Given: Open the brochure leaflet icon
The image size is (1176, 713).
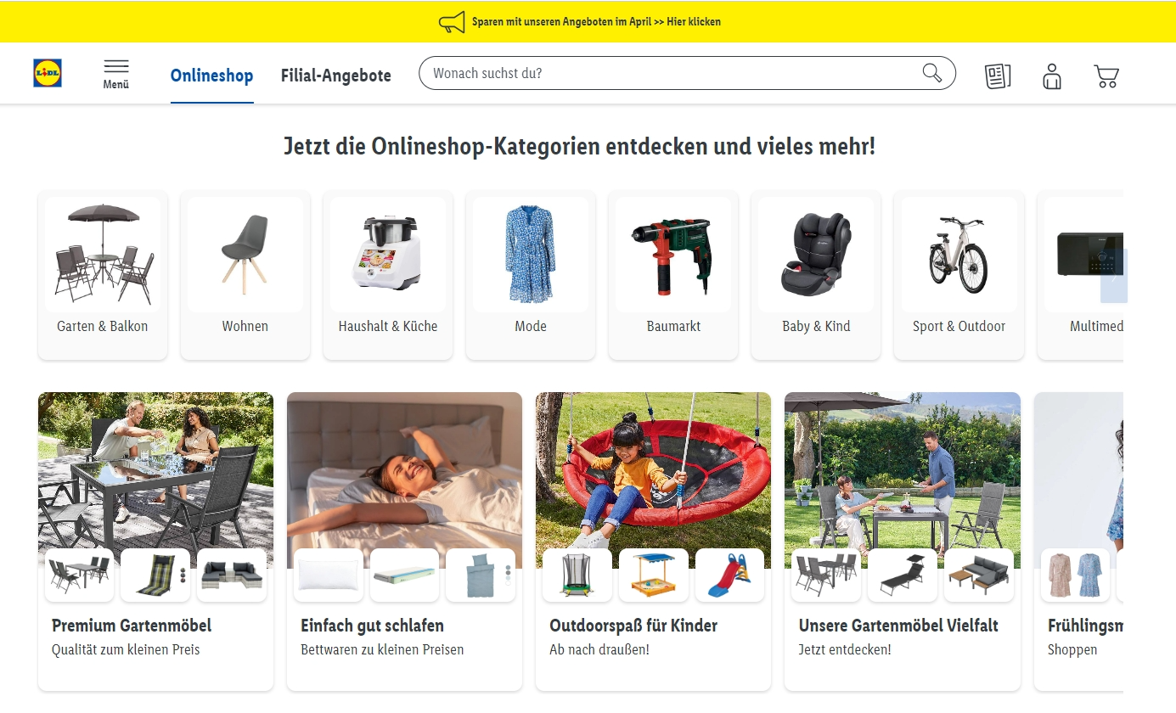Looking at the screenshot, I should point(998,76).
